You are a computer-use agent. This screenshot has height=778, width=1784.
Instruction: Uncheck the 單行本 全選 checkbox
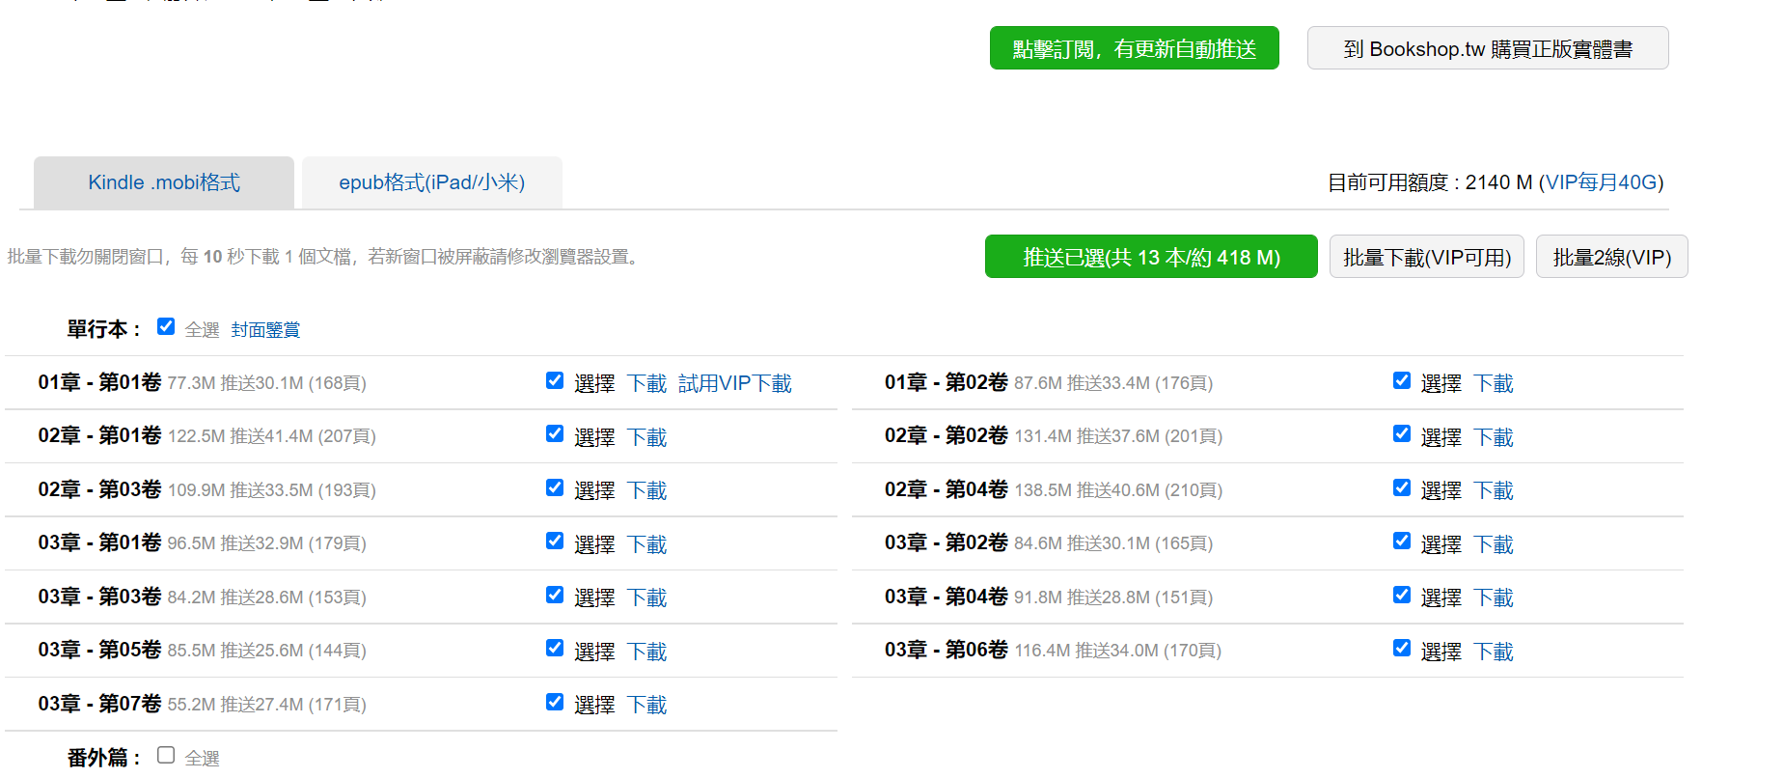click(x=166, y=326)
